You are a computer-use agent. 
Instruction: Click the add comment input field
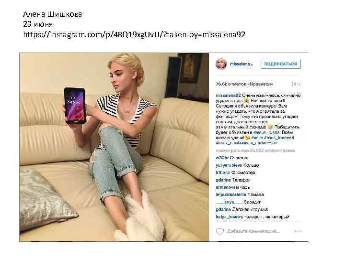coord(253,231)
